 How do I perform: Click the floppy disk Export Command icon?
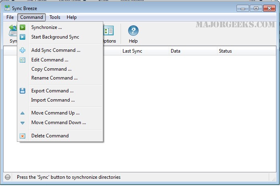coord(22,91)
